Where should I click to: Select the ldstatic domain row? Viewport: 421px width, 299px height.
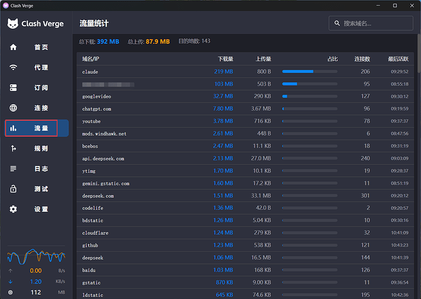(x=245, y=295)
